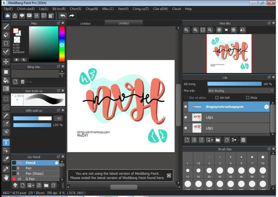The image size is (278, 197).
Task: Fit navigator view to window
Action: click(x=203, y=30)
